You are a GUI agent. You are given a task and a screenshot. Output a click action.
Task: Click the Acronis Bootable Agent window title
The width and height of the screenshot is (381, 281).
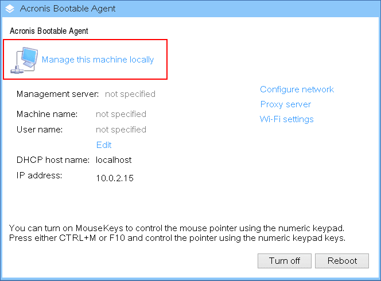(68, 9)
